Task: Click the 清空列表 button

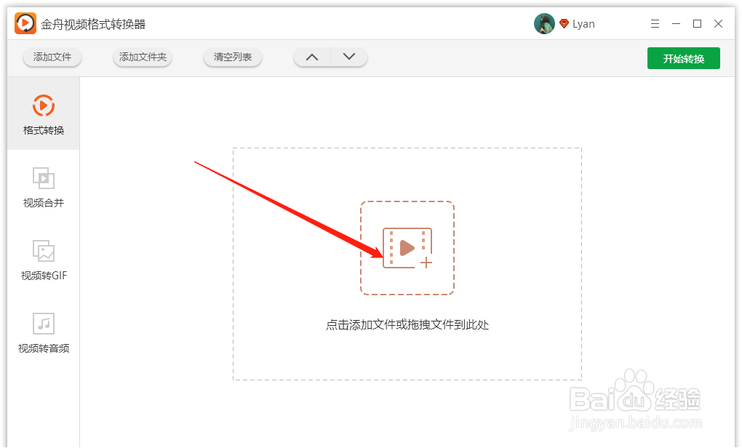Action: tap(232, 57)
